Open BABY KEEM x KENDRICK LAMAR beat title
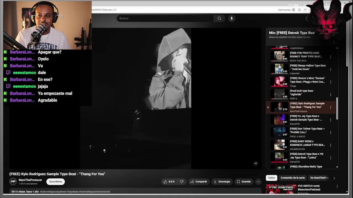The image size is (353, 198). pyautogui.click(x=307, y=143)
